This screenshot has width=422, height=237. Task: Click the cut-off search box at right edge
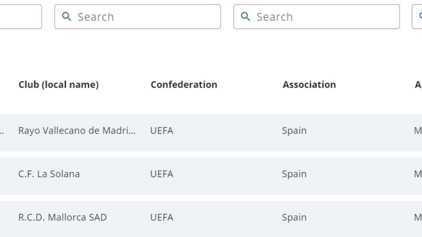[417, 16]
